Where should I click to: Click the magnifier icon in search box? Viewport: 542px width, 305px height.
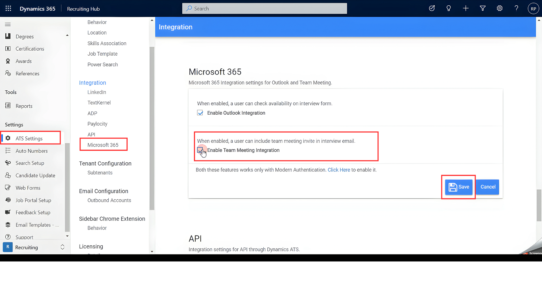click(x=189, y=8)
